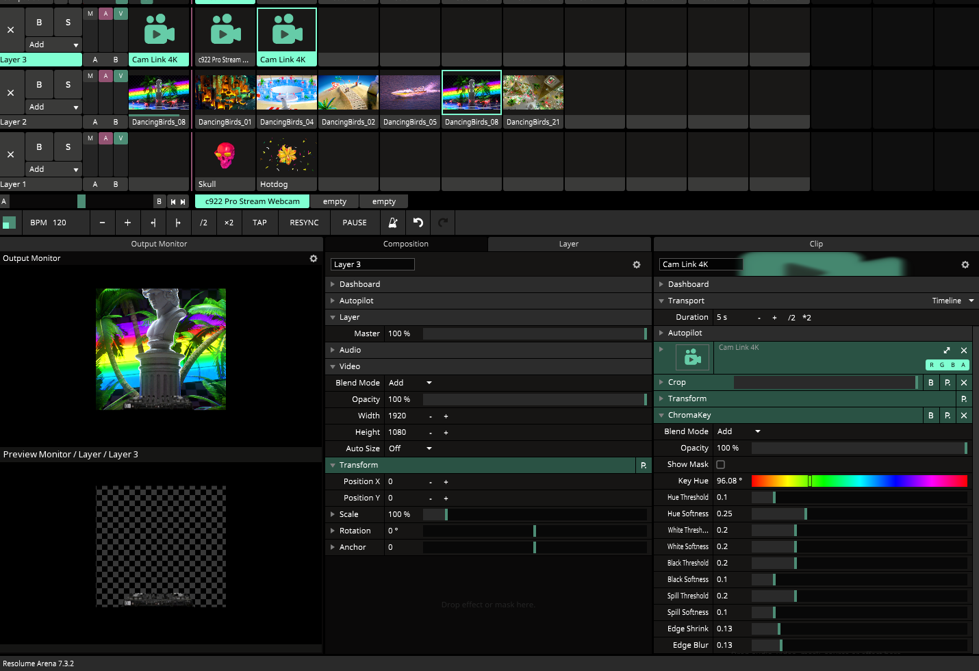Toggle Solo S on Layer 1
The image size is (979, 671).
(x=68, y=147)
